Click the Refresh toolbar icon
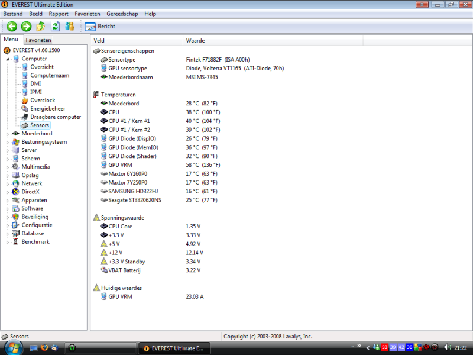This screenshot has width=473, height=355. 55,26
